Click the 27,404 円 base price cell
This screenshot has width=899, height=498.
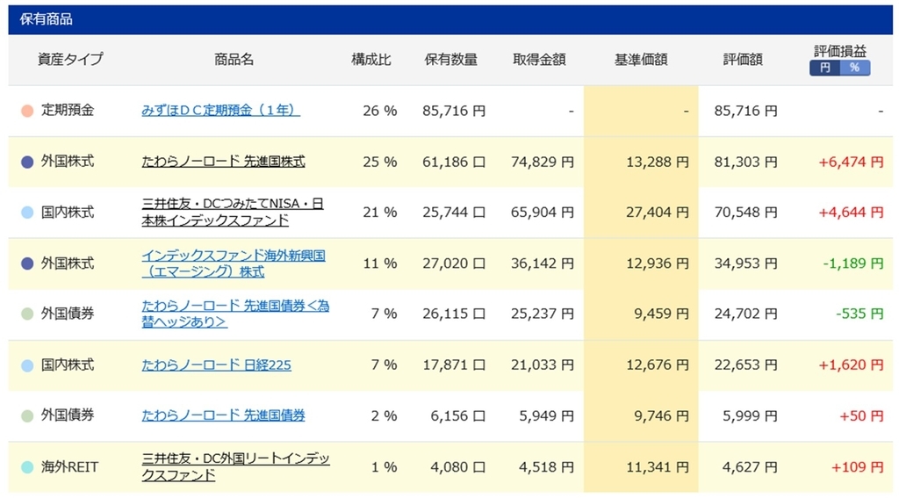pos(657,213)
